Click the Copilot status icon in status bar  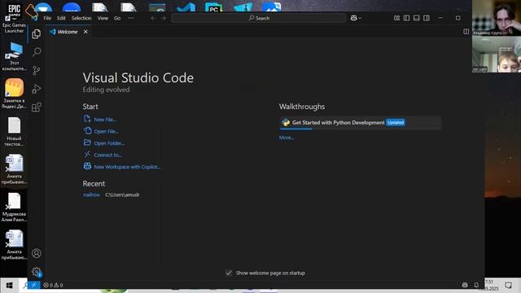coord(465,285)
